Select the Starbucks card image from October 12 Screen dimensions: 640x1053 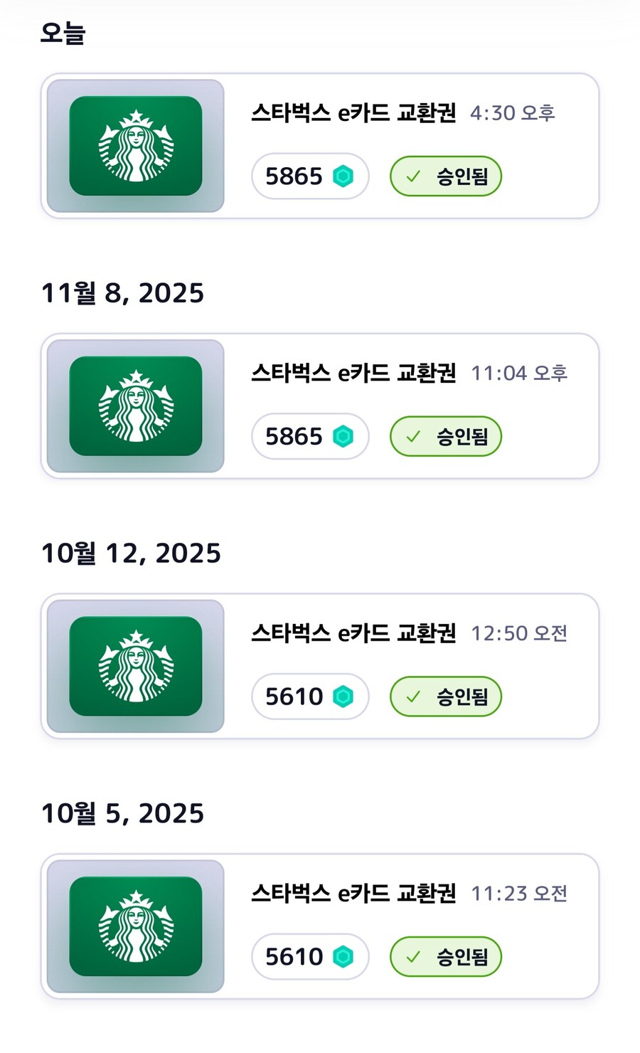pyautogui.click(x=136, y=666)
